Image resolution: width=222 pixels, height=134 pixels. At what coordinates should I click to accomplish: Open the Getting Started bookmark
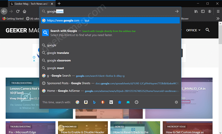coord(13,18)
